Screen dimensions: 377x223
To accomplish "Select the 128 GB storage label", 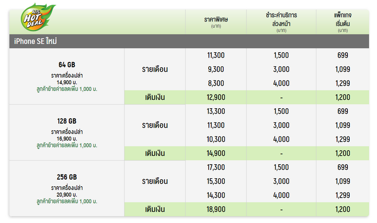I will [66, 121].
